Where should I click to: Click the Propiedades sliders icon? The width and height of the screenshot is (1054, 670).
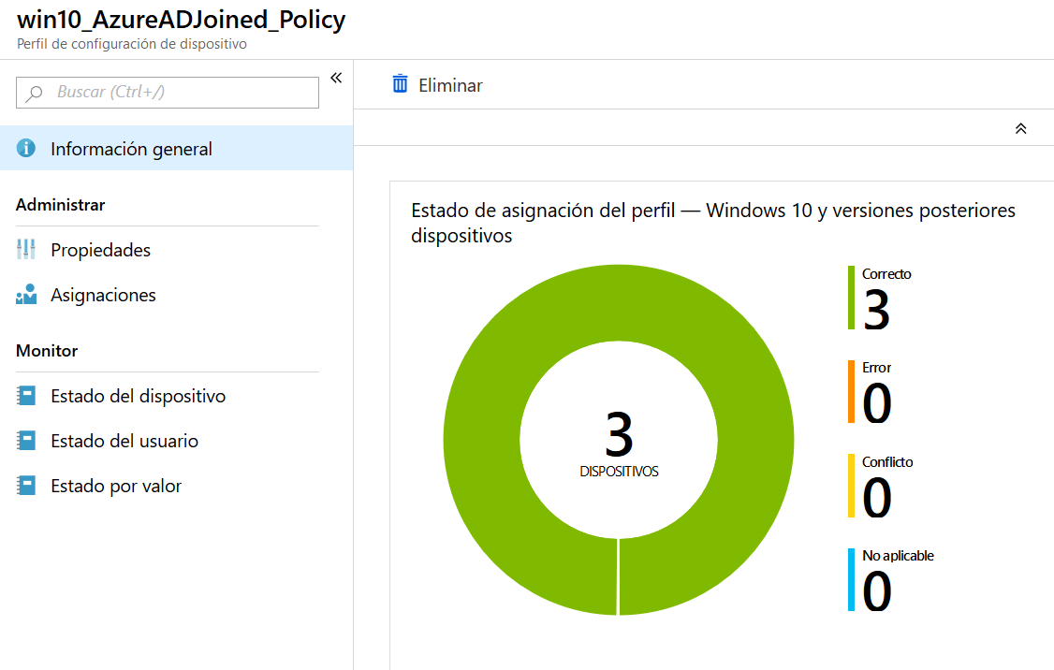pyautogui.click(x=26, y=249)
